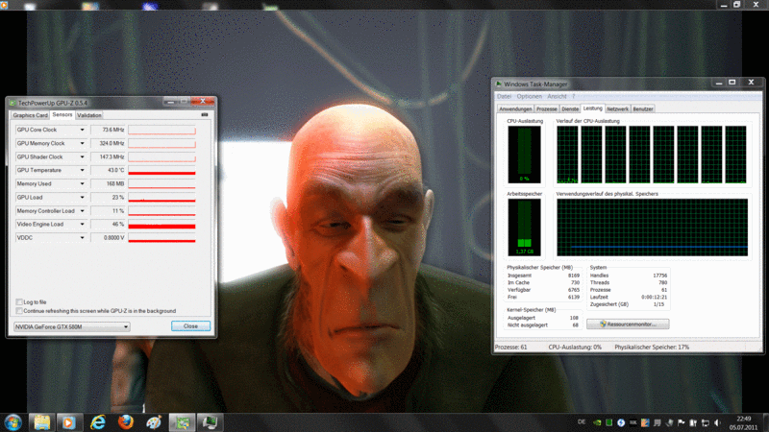Click the Ressourcenmonitor button

(x=627, y=324)
